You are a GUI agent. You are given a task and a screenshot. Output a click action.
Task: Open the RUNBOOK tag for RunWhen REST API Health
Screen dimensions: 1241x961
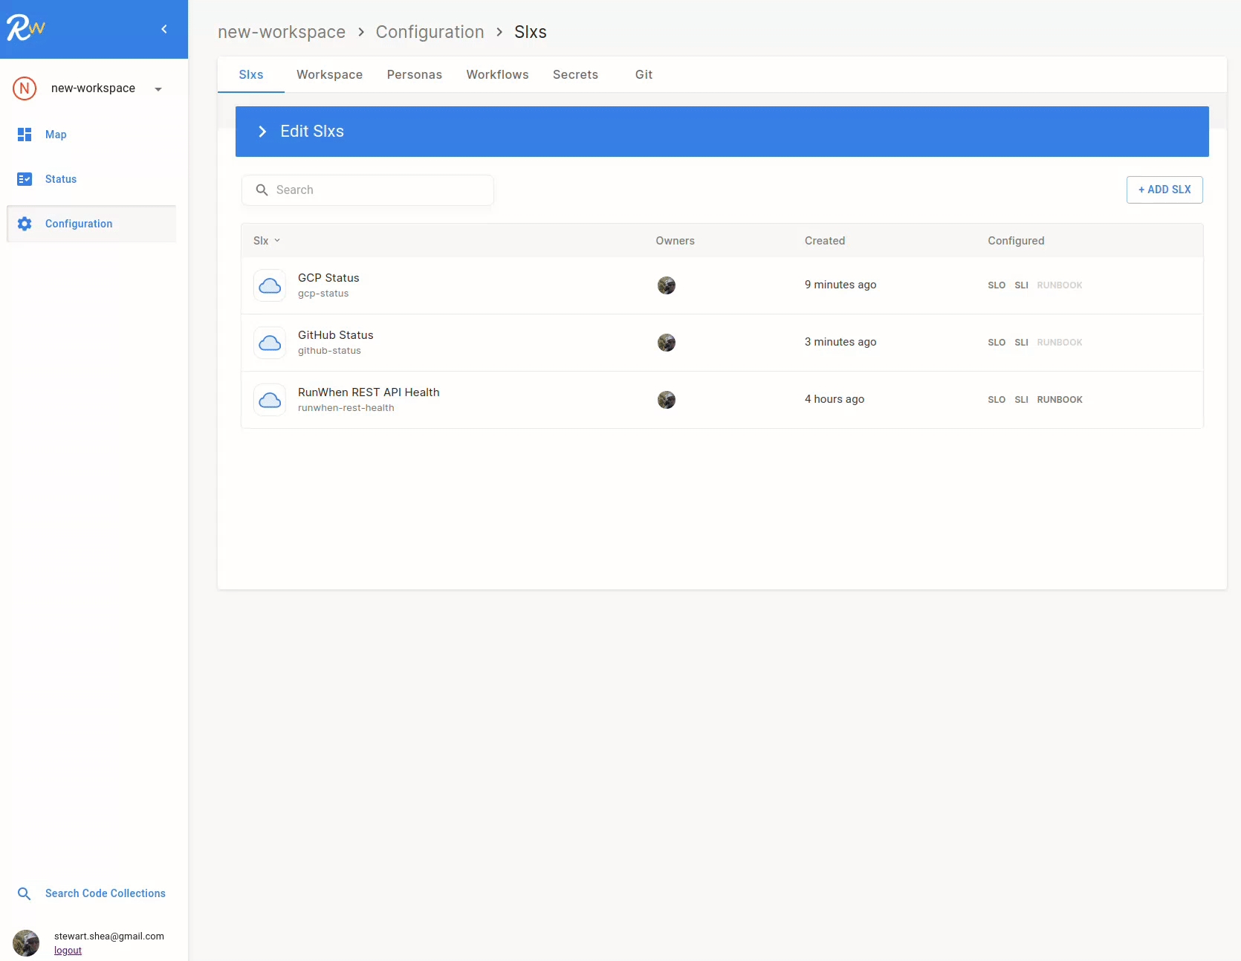click(1059, 400)
